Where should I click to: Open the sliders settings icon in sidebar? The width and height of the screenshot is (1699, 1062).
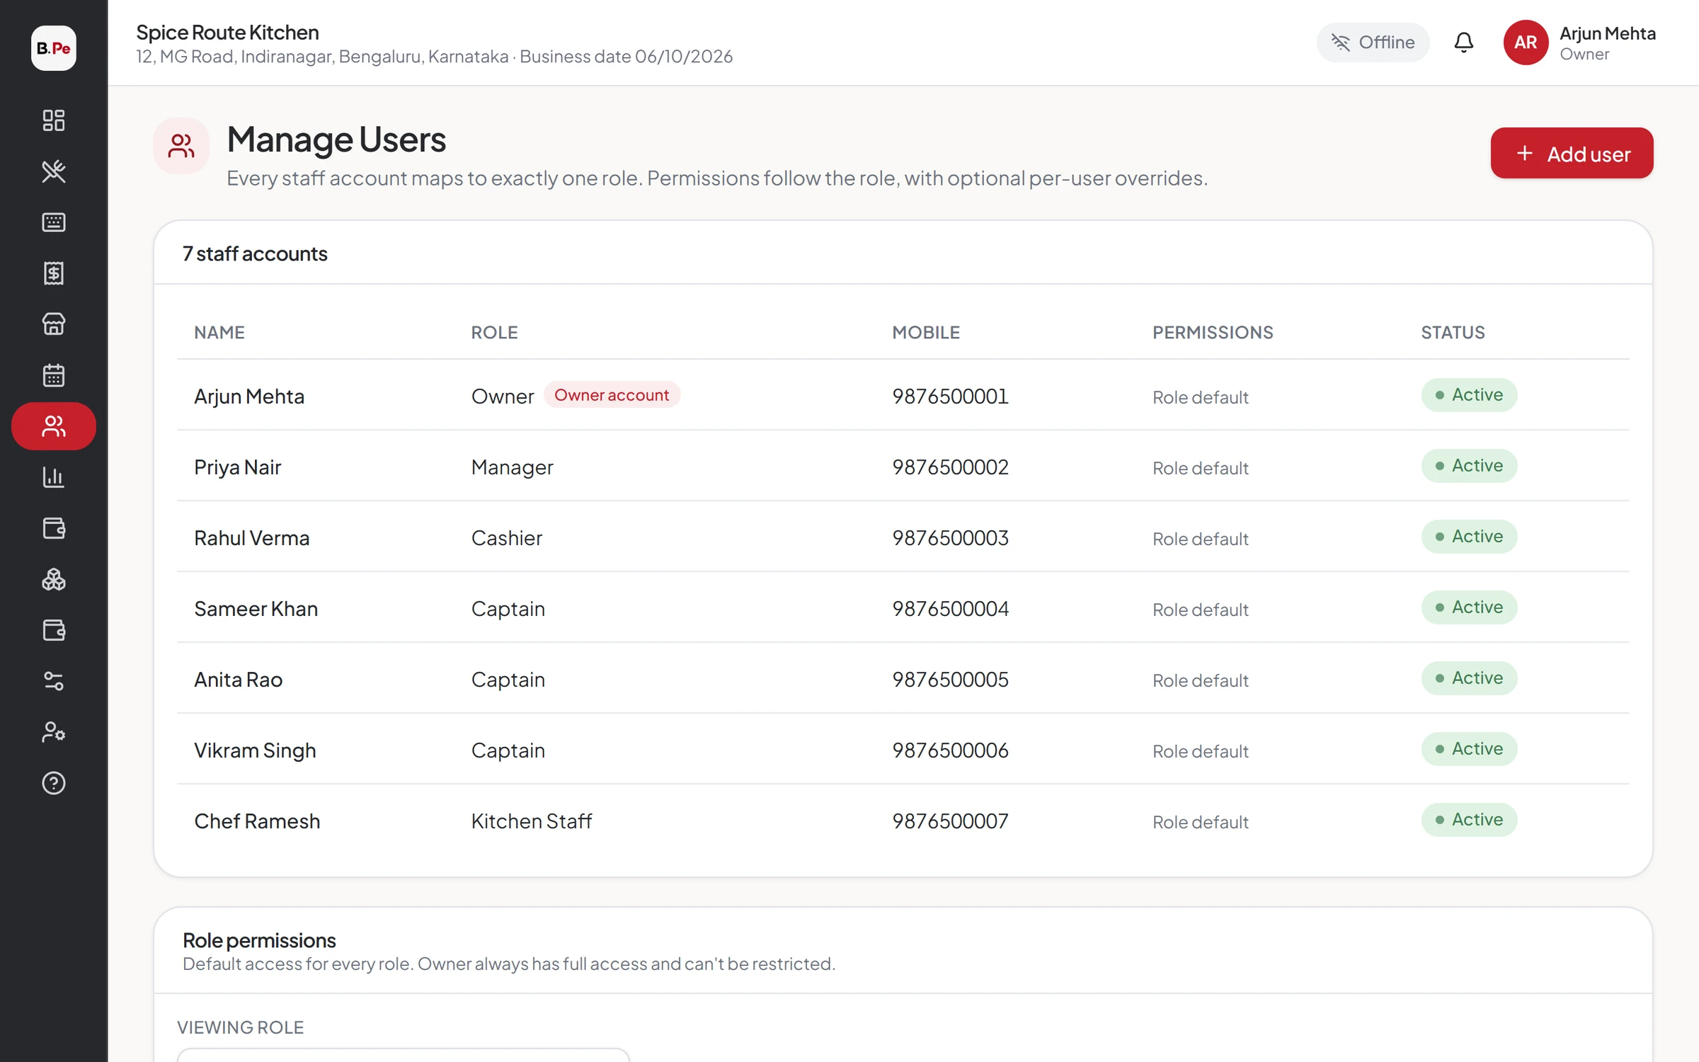[x=54, y=681]
